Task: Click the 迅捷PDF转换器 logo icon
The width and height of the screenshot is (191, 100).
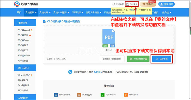Action: coord(17,4)
